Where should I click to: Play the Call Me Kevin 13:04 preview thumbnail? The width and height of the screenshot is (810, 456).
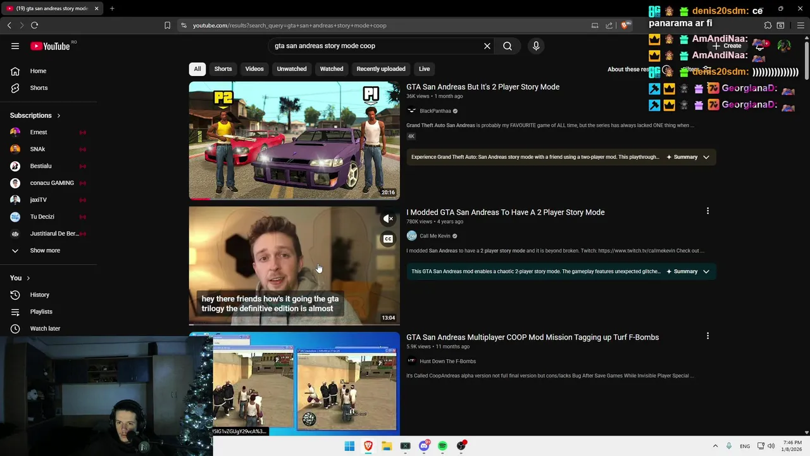pos(294,265)
